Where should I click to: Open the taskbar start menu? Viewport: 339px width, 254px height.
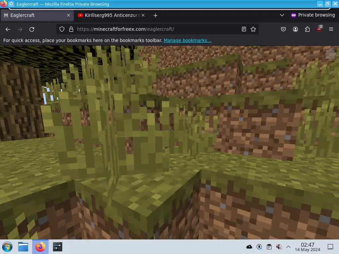[7, 247]
